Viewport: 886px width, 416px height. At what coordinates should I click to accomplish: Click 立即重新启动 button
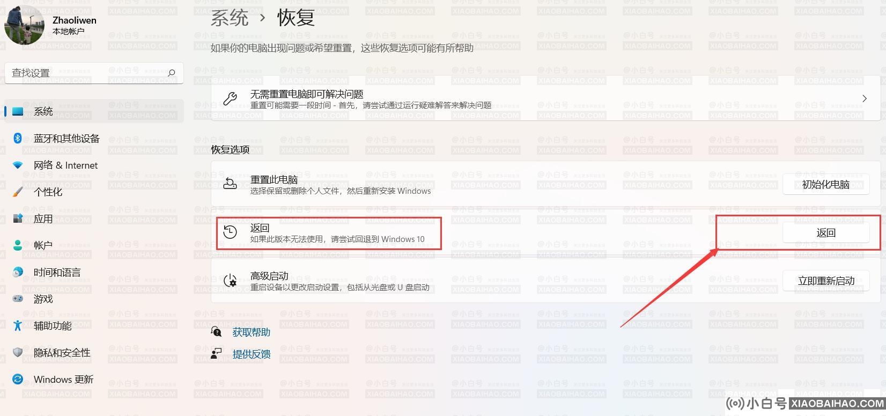click(x=826, y=281)
